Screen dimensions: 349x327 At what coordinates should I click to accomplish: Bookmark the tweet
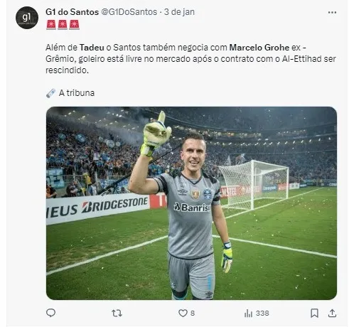(314, 313)
